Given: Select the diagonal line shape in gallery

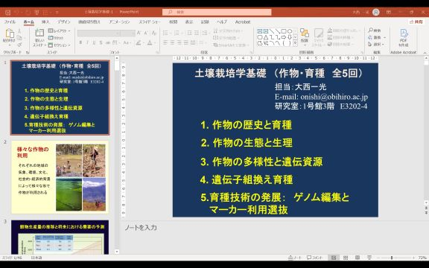Looking at the screenshot, I should 272,31.
